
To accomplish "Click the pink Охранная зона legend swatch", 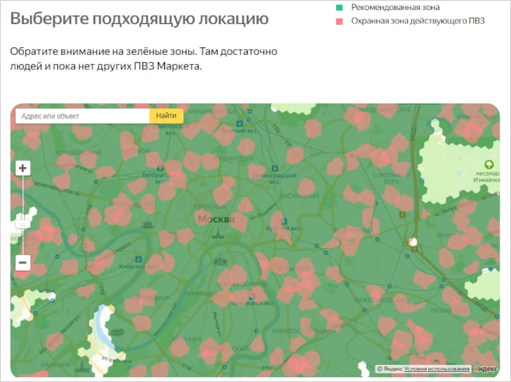I will 339,22.
